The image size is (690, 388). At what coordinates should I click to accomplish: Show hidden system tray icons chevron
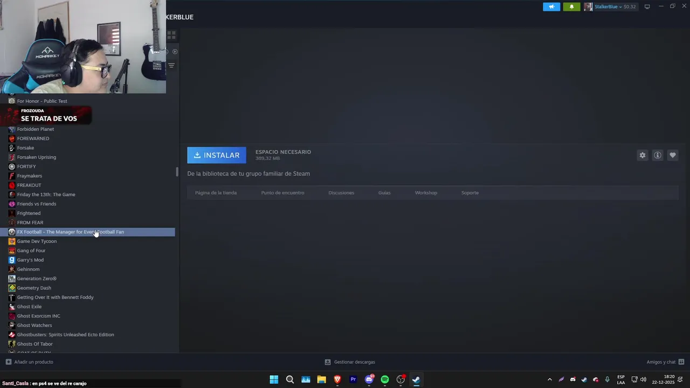[x=549, y=379]
